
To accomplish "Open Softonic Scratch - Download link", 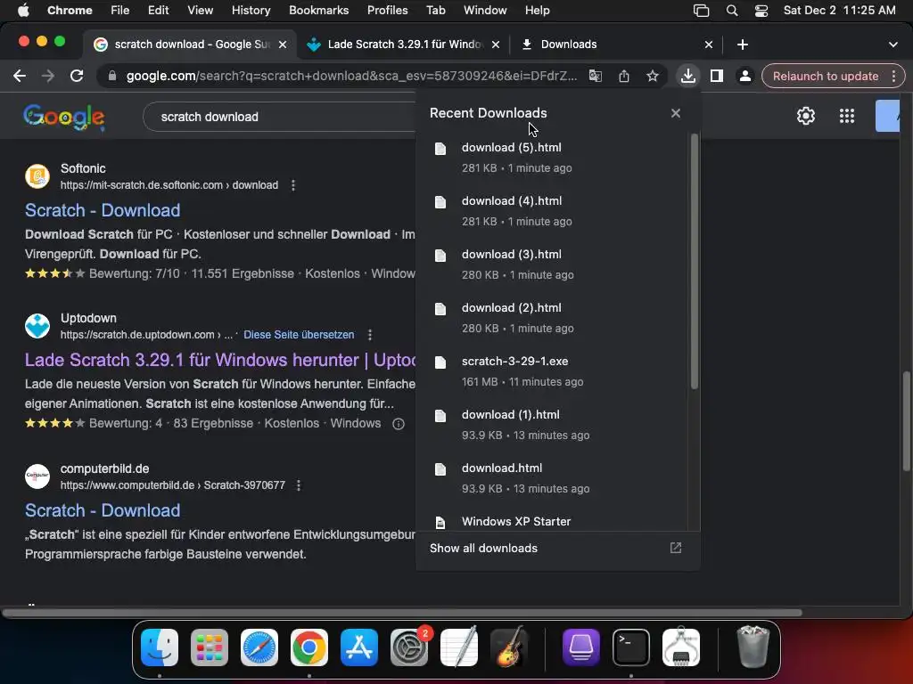I will (103, 210).
